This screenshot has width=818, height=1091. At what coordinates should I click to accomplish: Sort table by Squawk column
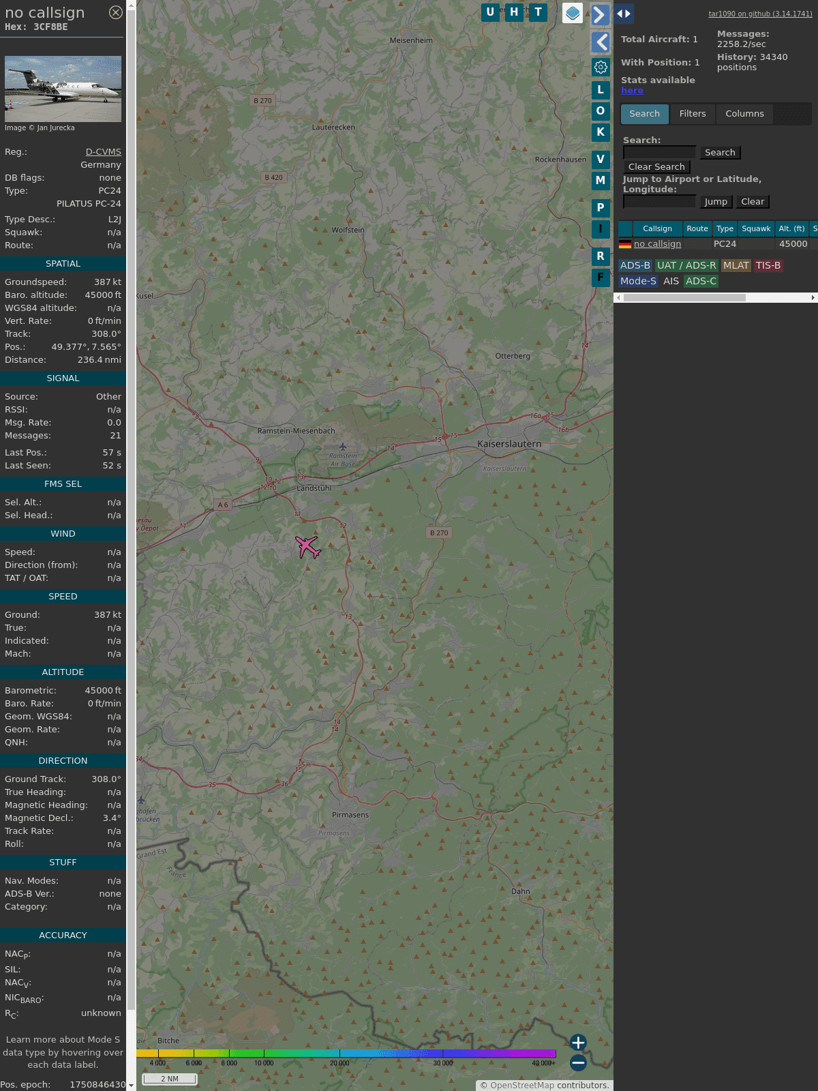[x=756, y=229]
